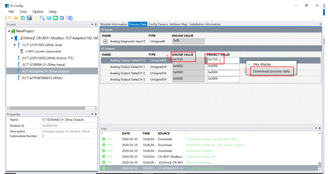Click the IO Config app icon in title bar

pos(7,6)
